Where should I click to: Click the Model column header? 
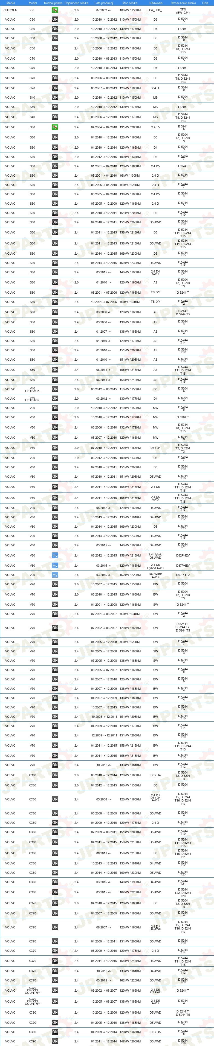tap(32, 3)
